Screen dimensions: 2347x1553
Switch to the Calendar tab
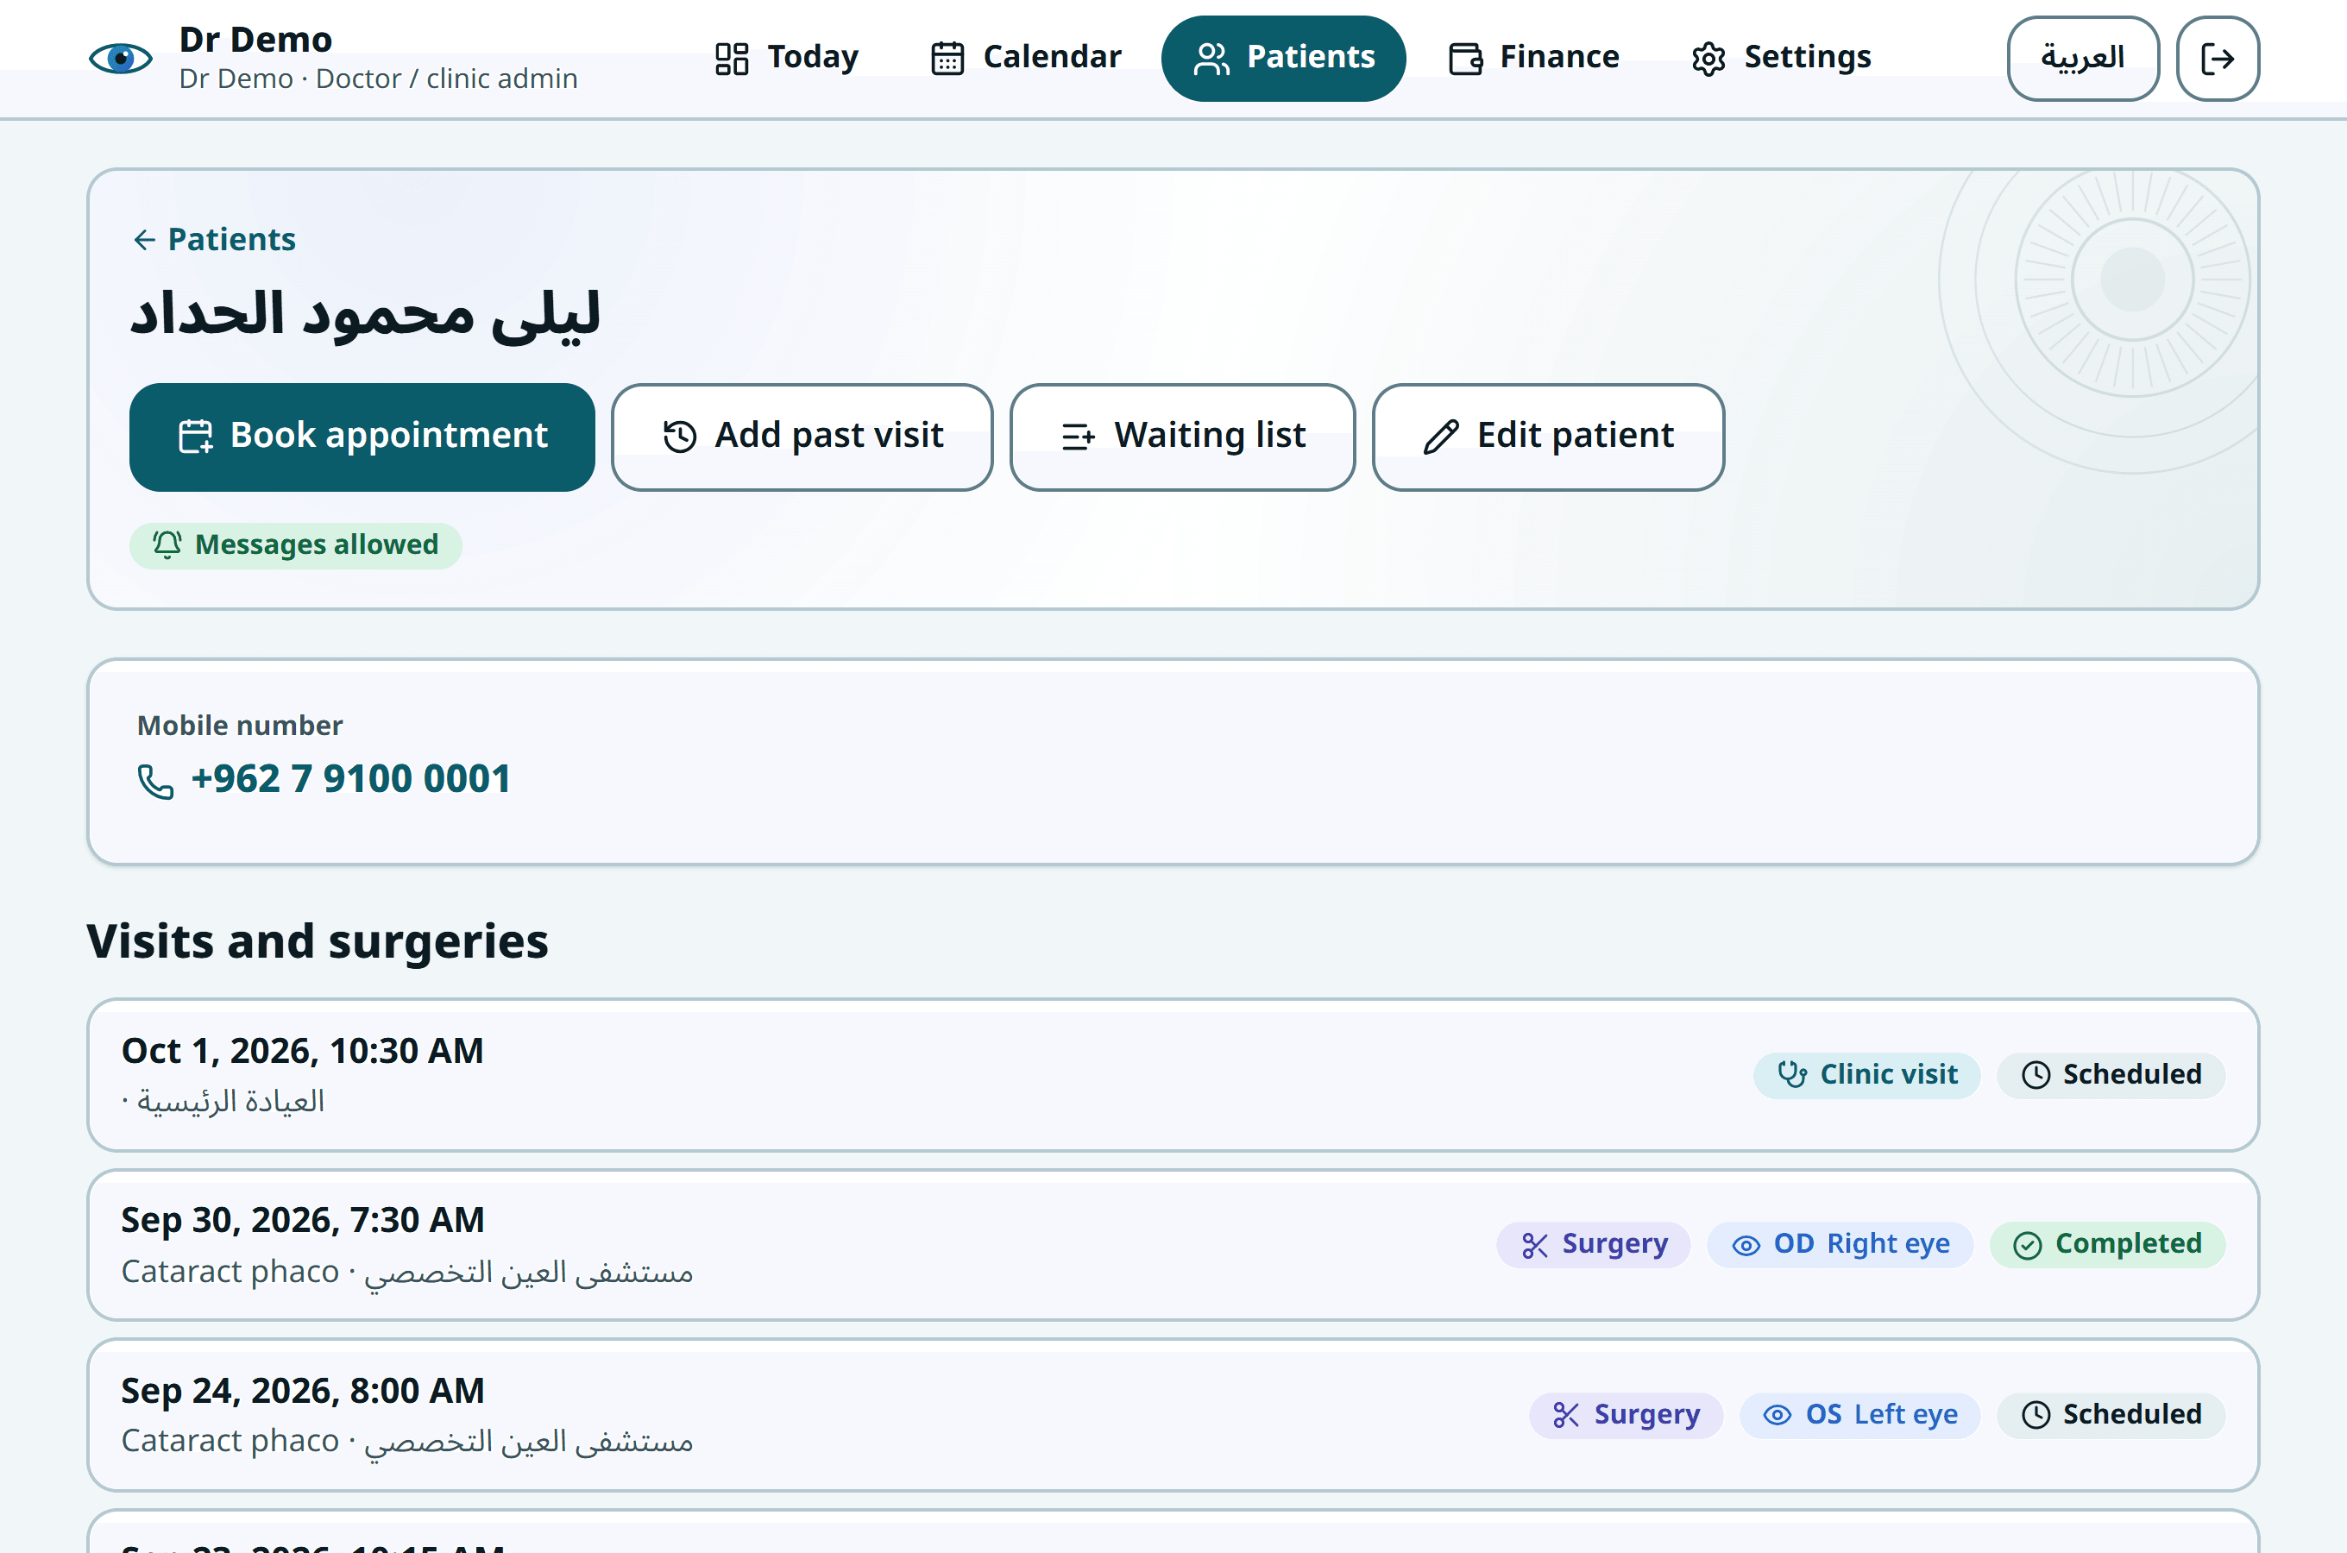coord(1026,59)
